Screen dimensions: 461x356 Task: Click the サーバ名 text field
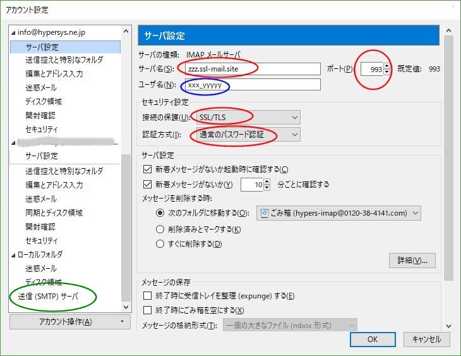249,68
